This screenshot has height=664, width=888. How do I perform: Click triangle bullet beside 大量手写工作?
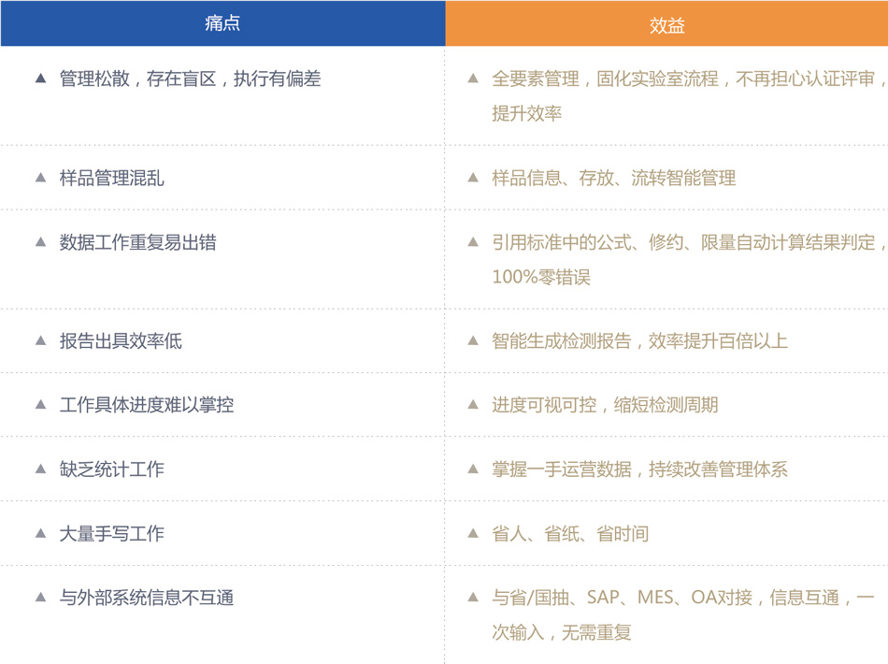click(40, 533)
